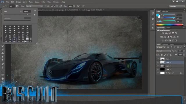Click the brush size input field

click(x=27, y=12)
